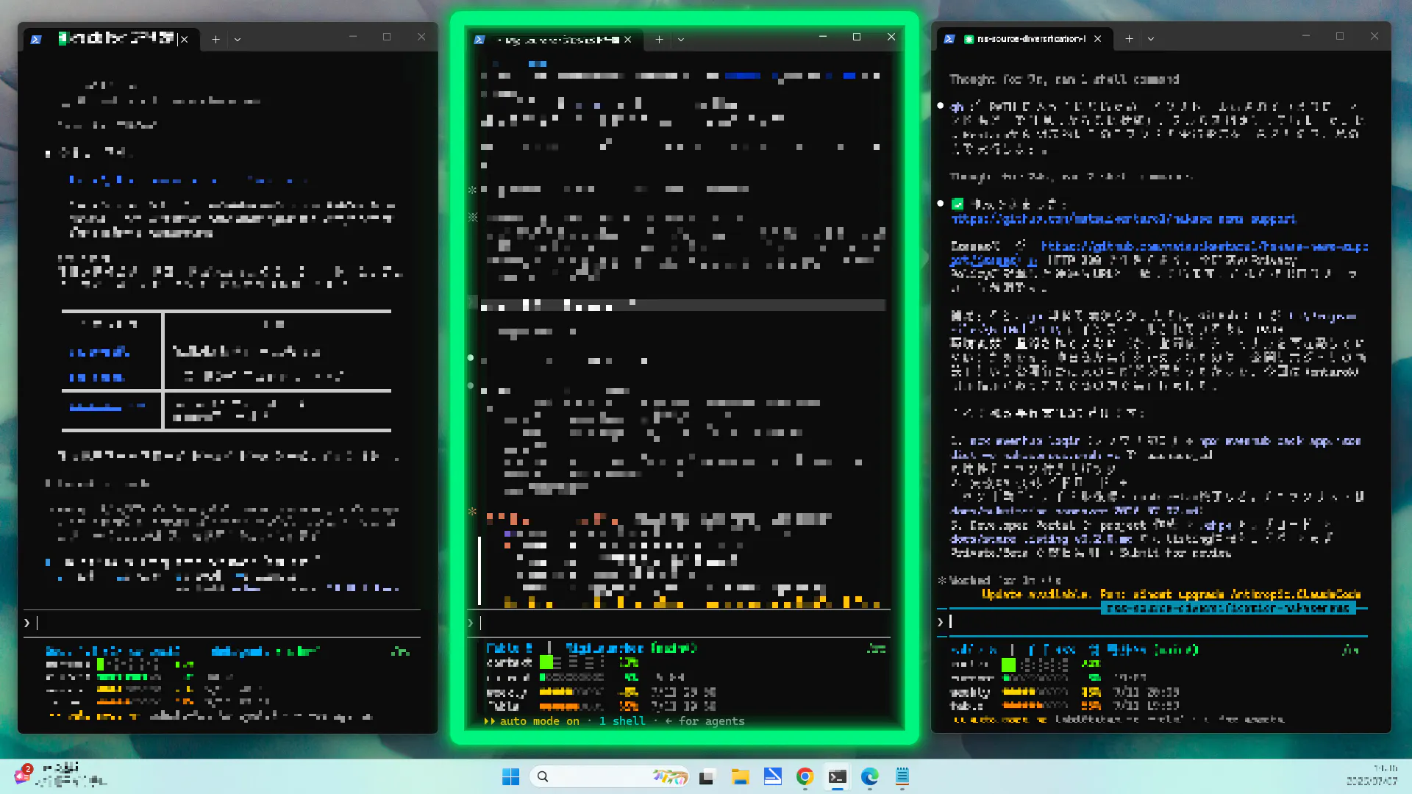Open a new tab in the right terminal window
The height and width of the screenshot is (794, 1412).
coord(1129,39)
